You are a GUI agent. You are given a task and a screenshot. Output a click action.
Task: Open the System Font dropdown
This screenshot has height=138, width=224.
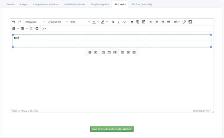(57, 22)
